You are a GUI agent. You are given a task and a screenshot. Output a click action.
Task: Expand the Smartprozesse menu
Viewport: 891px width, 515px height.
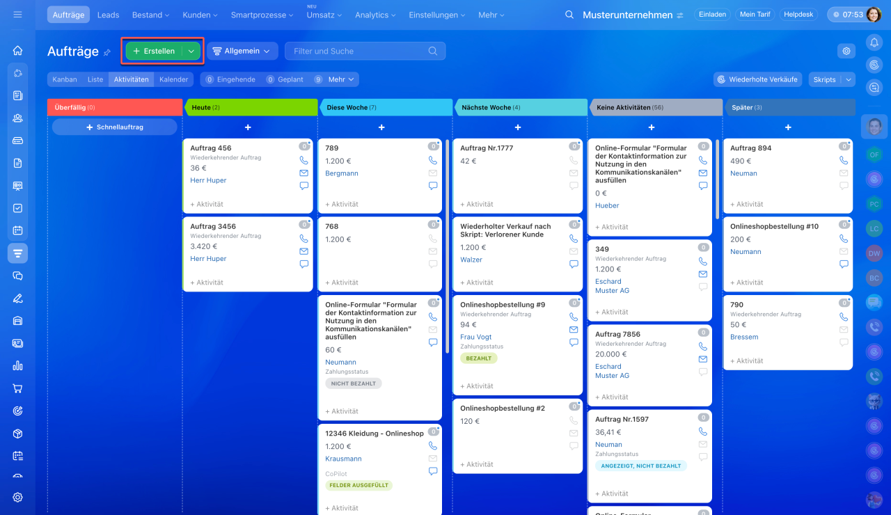pos(262,15)
